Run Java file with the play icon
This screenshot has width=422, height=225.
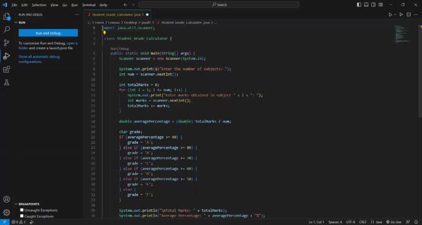(390, 14)
